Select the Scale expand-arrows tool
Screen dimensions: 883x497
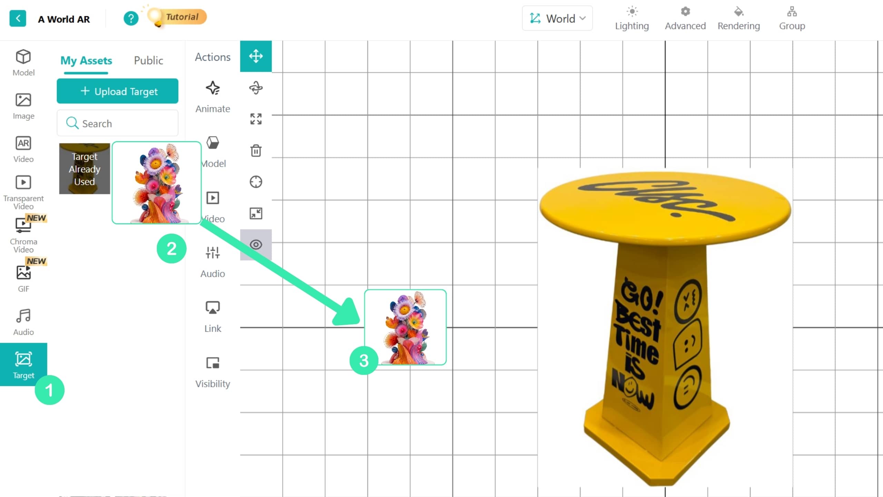coord(256,119)
